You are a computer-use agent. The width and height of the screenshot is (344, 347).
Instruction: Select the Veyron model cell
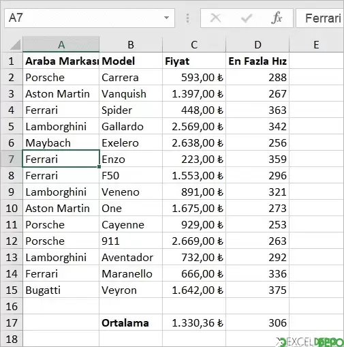pyautogui.click(x=131, y=290)
